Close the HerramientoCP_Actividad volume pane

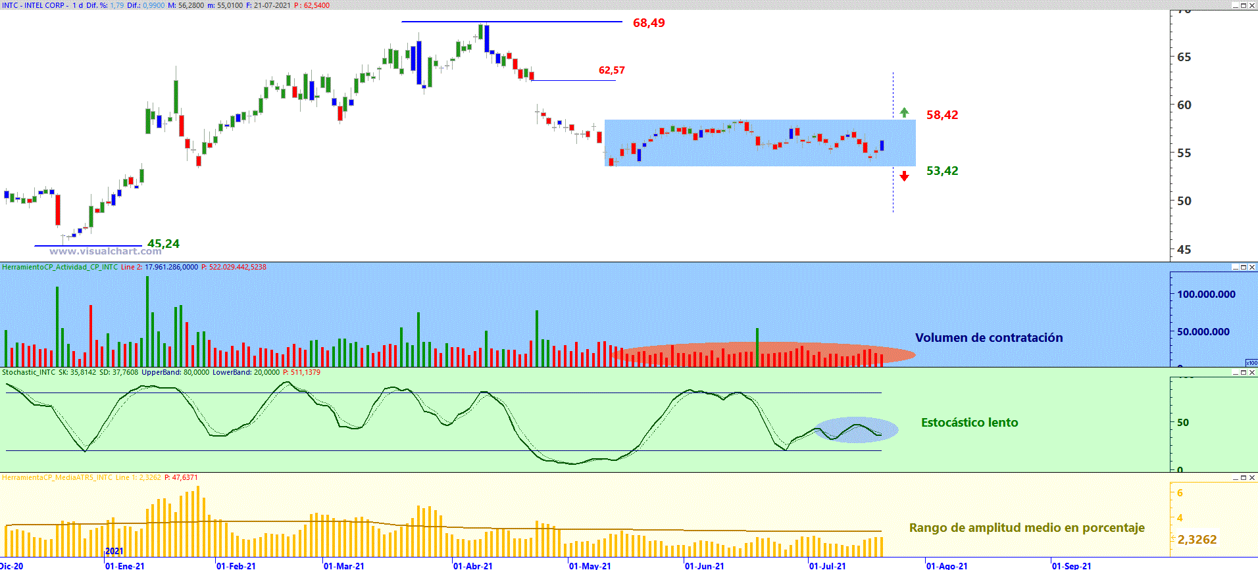(1252, 267)
